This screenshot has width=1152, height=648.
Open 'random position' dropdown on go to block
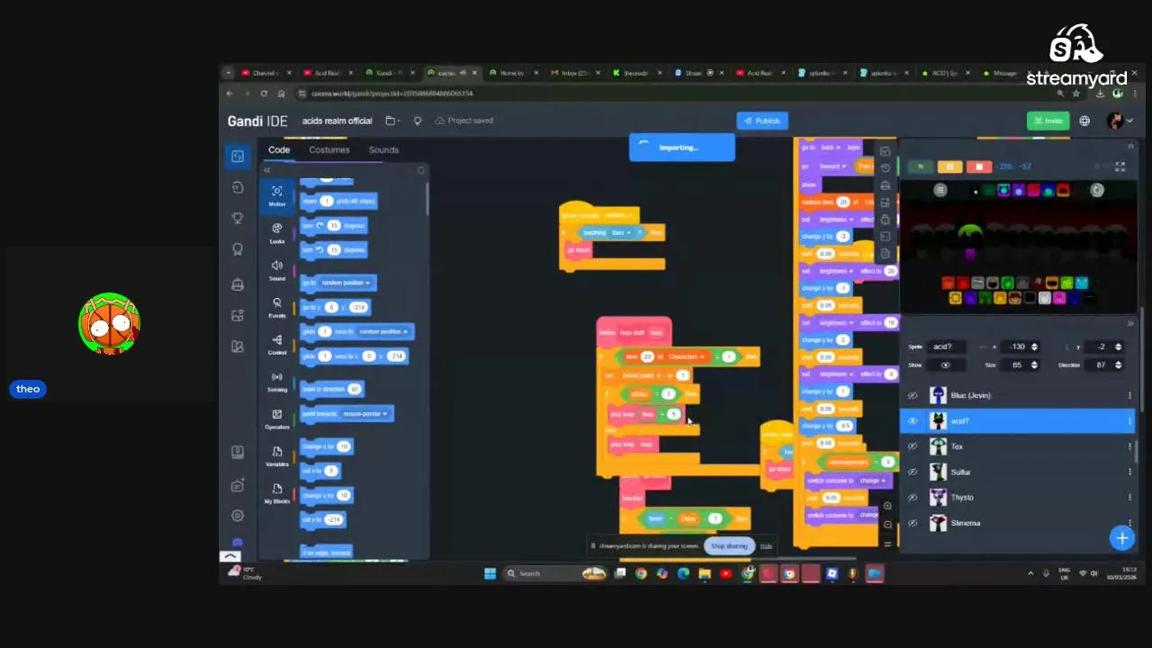click(x=346, y=283)
